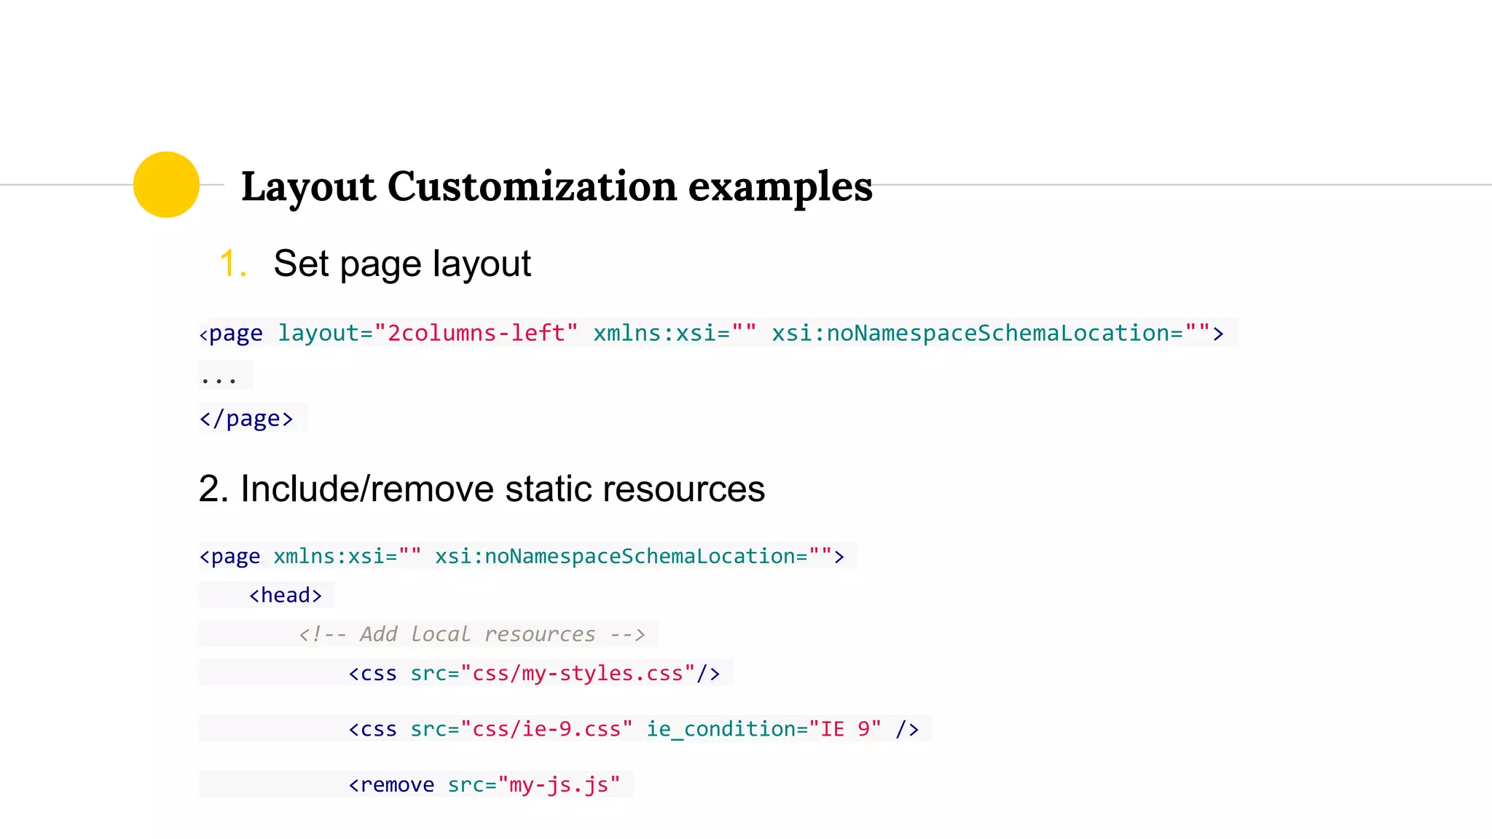Click the closing '</page>' tag
Screen dimensions: 1492x839
pos(246,419)
